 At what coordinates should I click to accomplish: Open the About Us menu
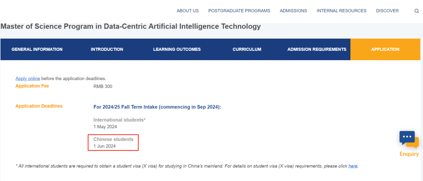point(188,11)
